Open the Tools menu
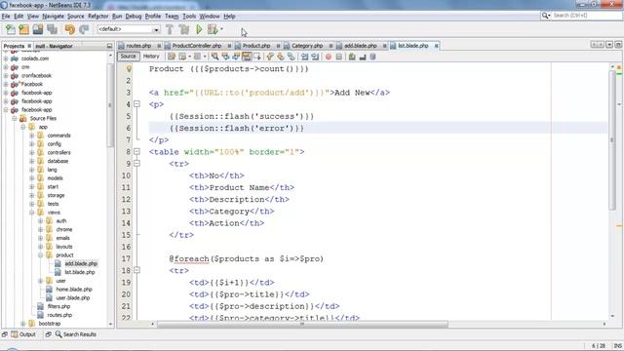Image resolution: width=624 pixels, height=351 pixels. 189,16
